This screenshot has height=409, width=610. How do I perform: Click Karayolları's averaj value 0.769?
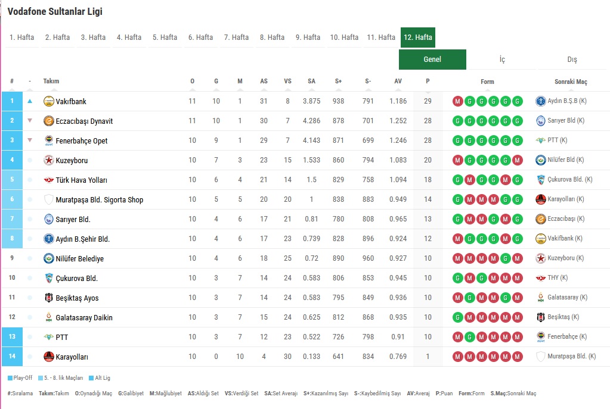398,357
